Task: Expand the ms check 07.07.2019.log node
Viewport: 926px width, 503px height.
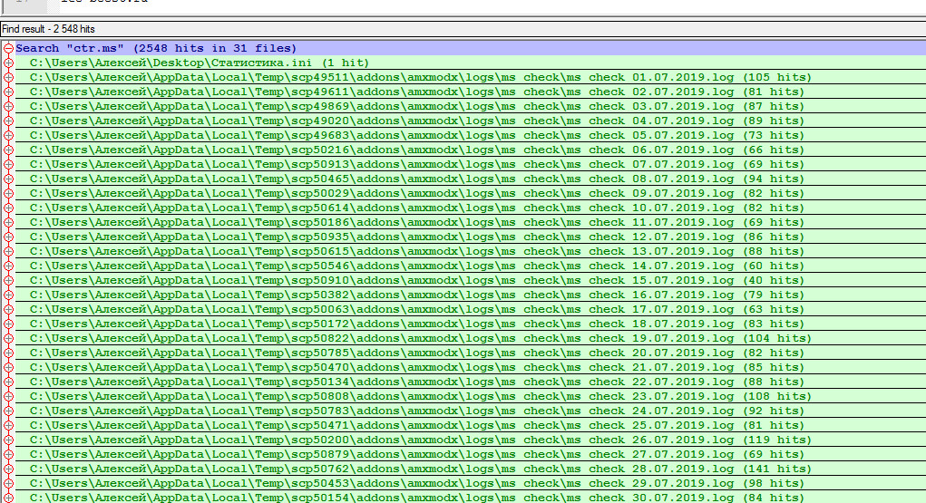Action: (x=8, y=165)
